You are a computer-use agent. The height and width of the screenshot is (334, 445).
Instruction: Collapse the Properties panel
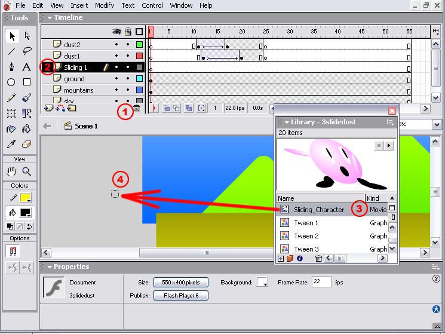point(50,267)
